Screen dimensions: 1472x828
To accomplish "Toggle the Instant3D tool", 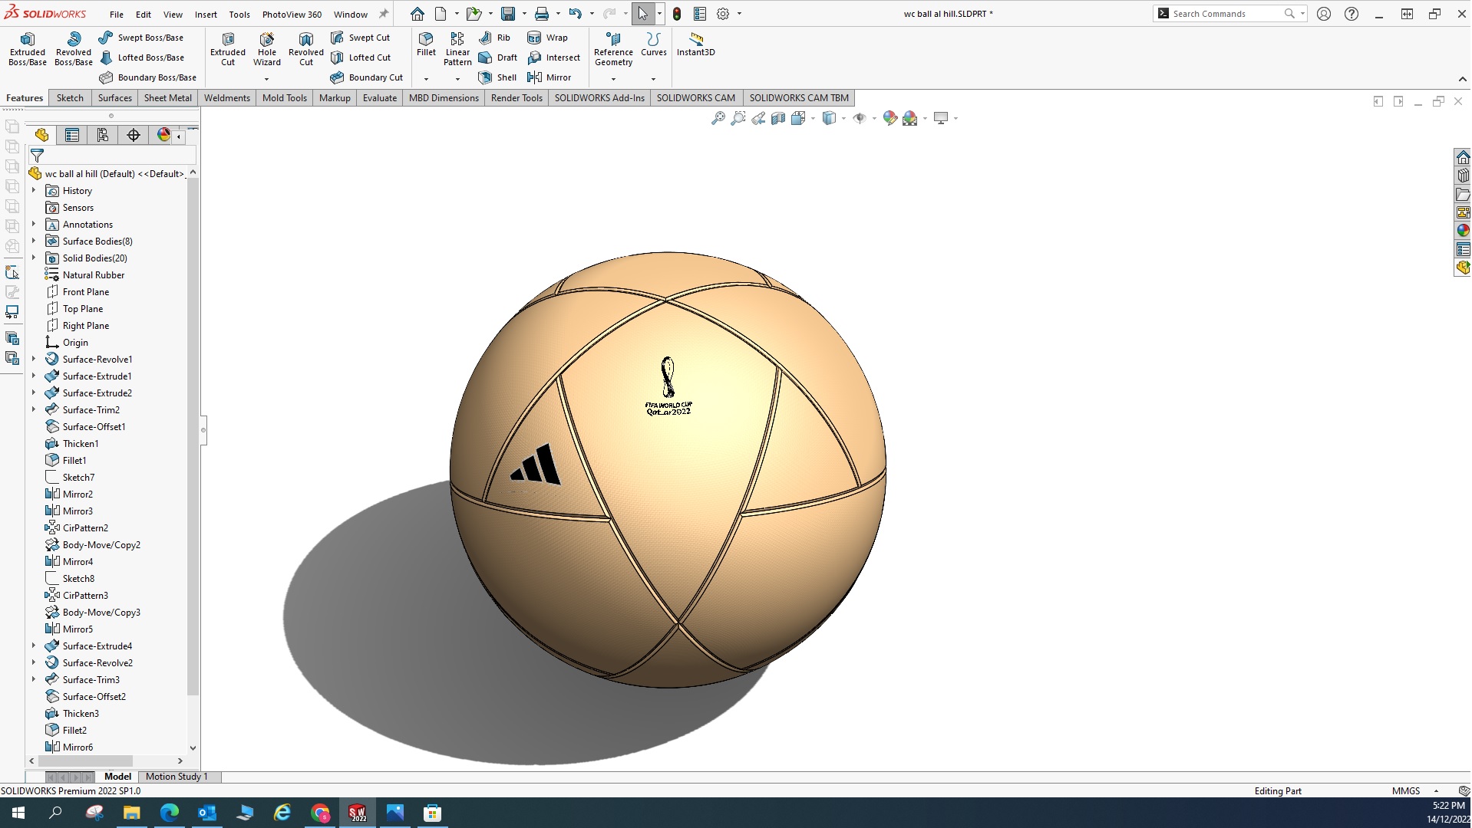I will tap(695, 44).
